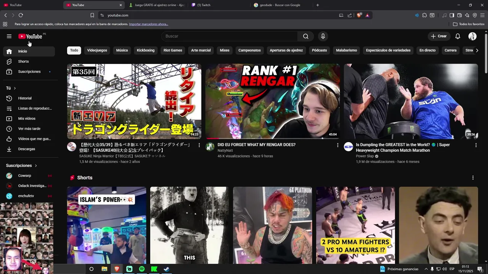Screen dimensions: 488x274
Task: Click the Importar marcadores ahora link
Action: [149, 24]
